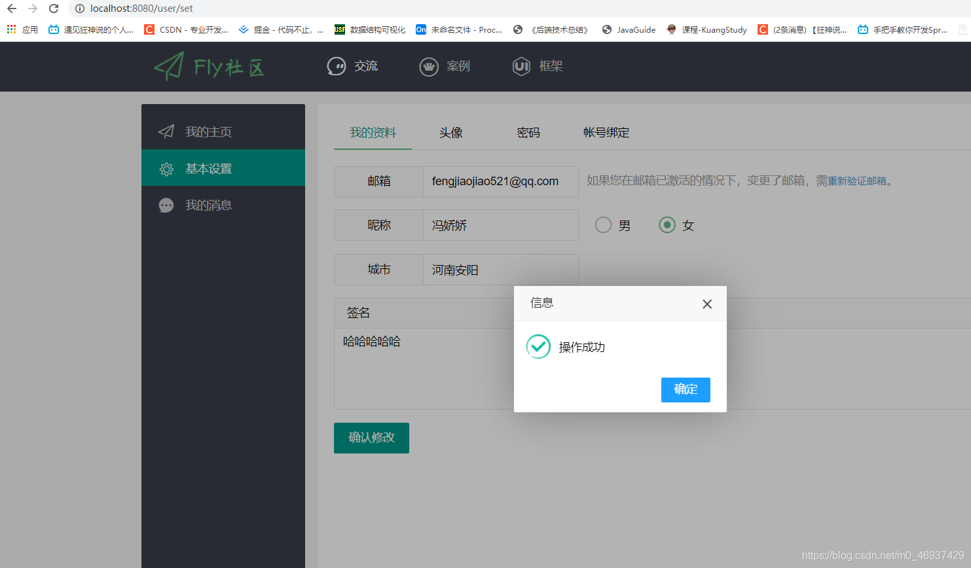
Task: Click the 重新验证邮箱 link
Action: point(857,181)
